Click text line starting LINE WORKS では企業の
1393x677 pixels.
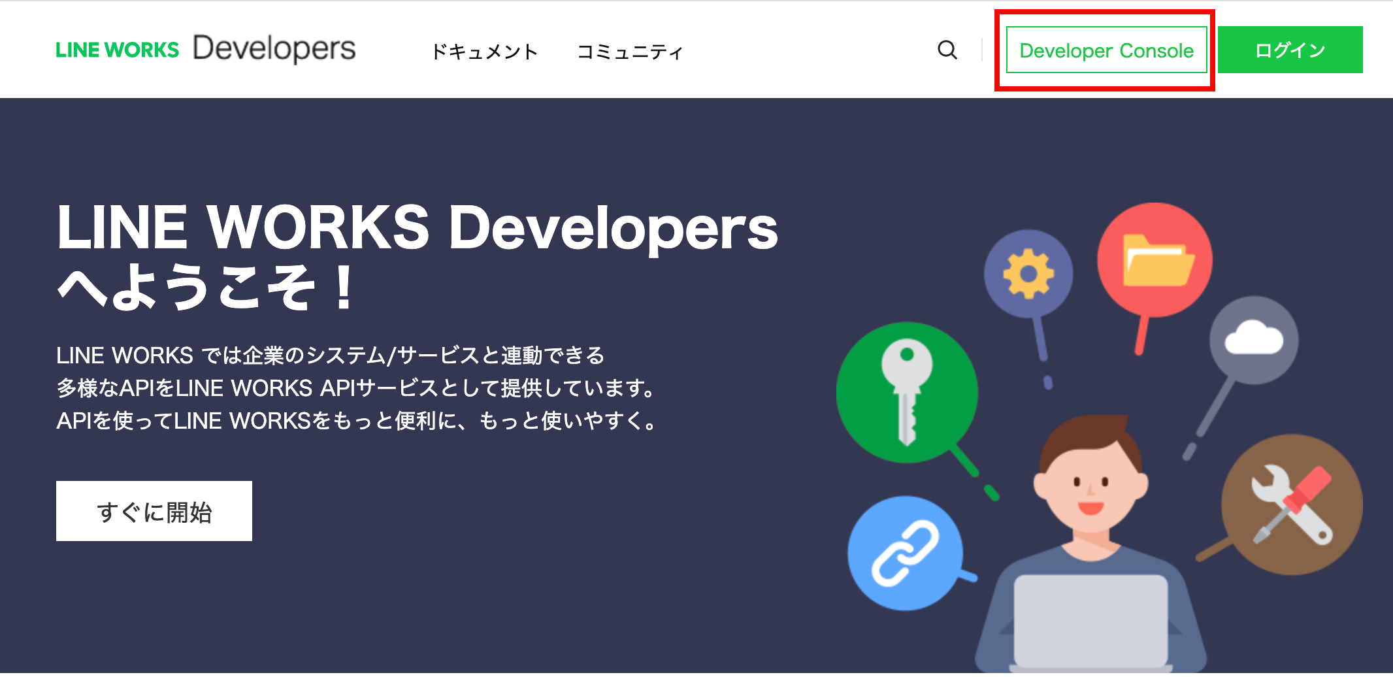331,355
